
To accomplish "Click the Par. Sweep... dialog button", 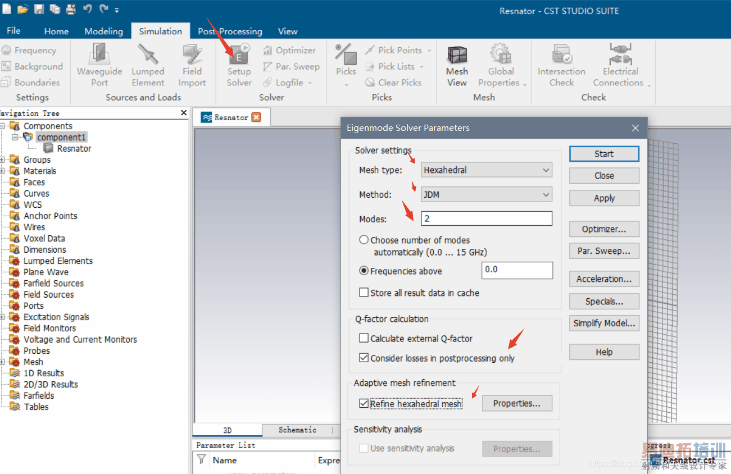I will [x=604, y=251].
